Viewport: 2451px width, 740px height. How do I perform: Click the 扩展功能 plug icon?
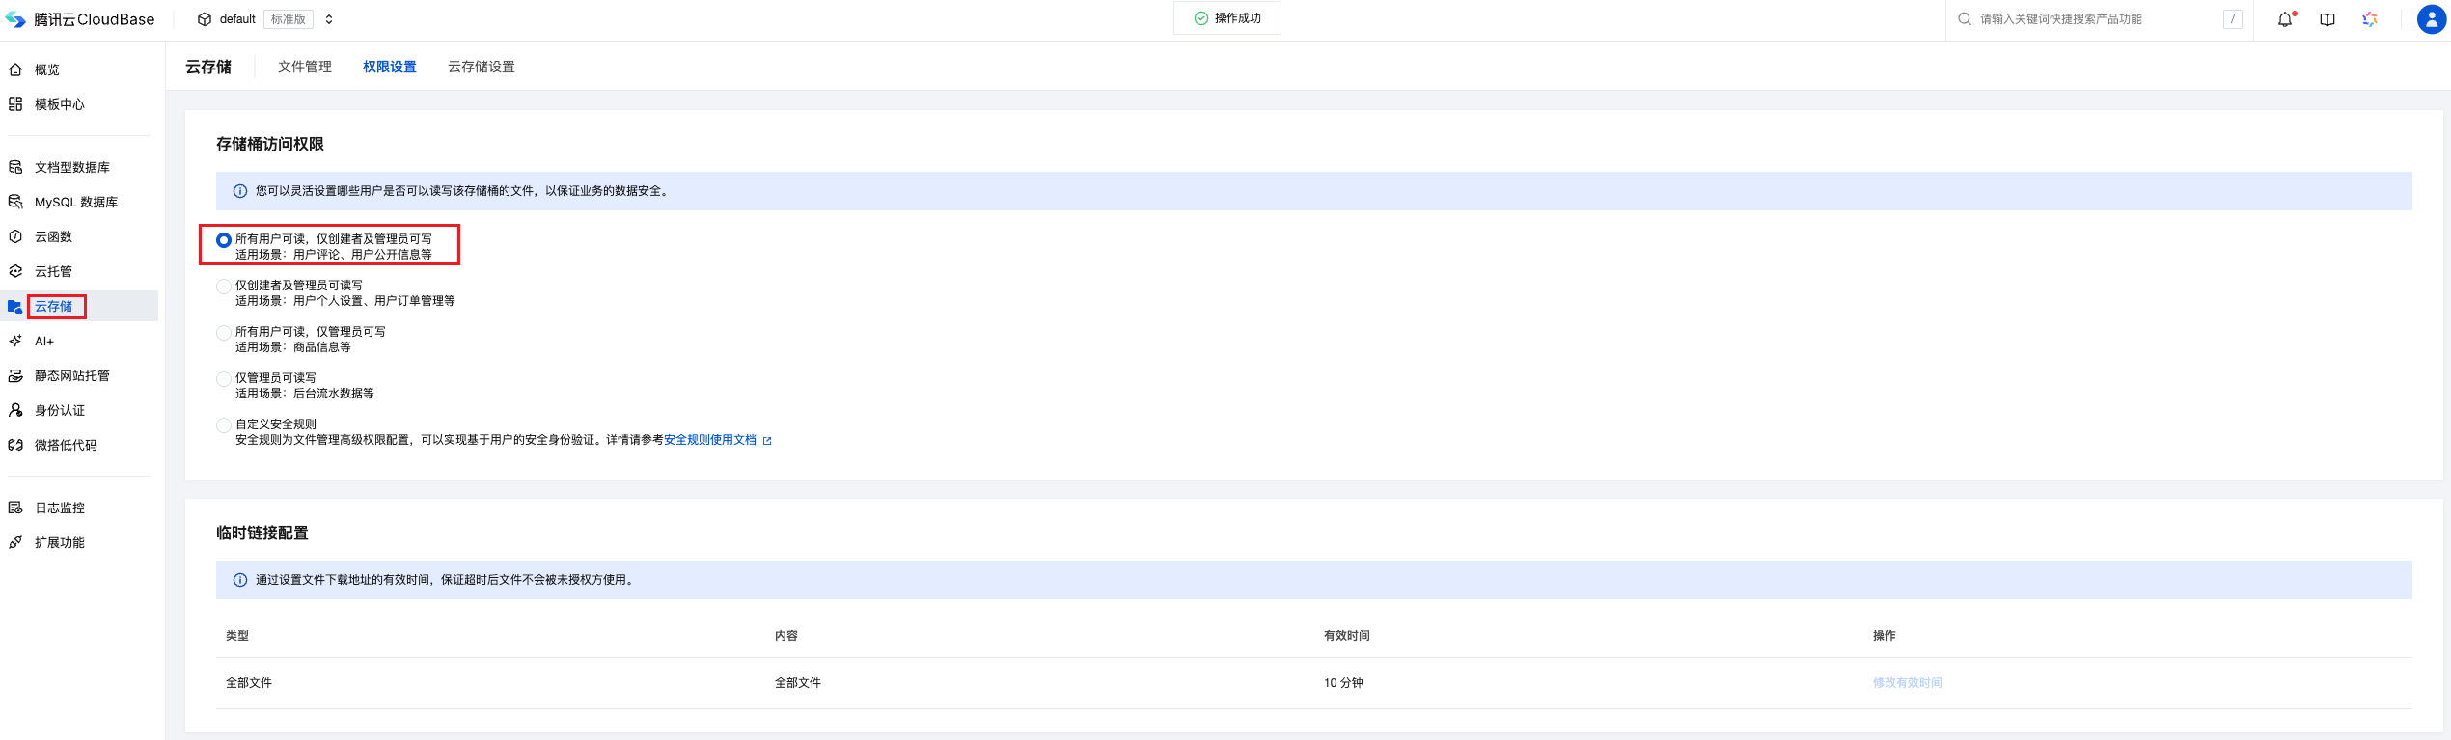tap(15, 542)
